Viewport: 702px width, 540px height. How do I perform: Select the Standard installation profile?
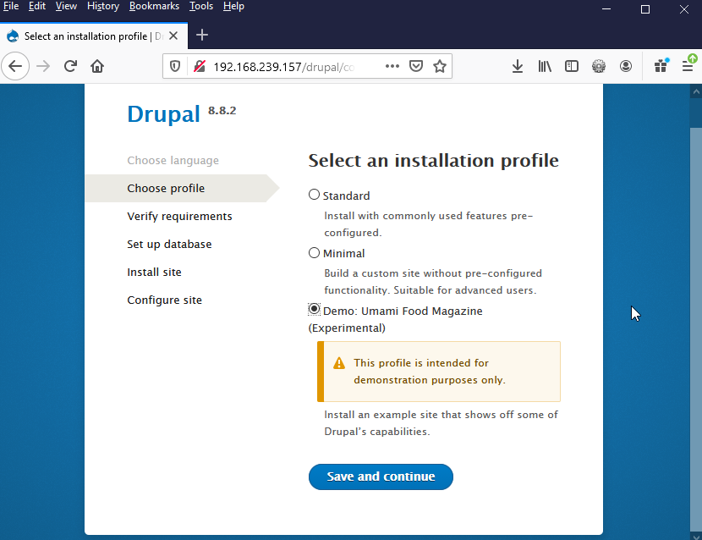pyautogui.click(x=315, y=195)
